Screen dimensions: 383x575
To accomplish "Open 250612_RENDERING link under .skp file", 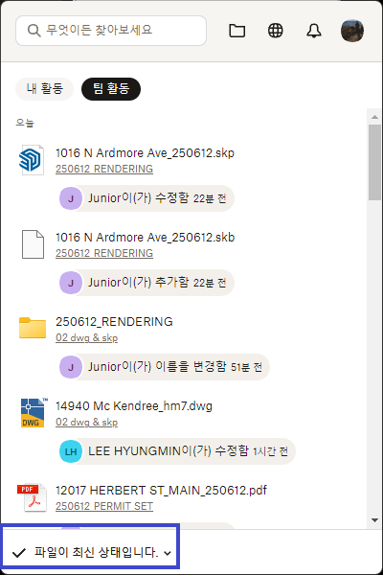I will pos(104,169).
